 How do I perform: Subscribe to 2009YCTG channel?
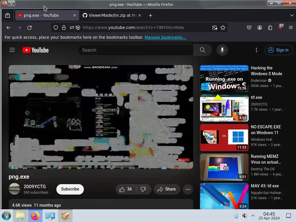(70, 189)
